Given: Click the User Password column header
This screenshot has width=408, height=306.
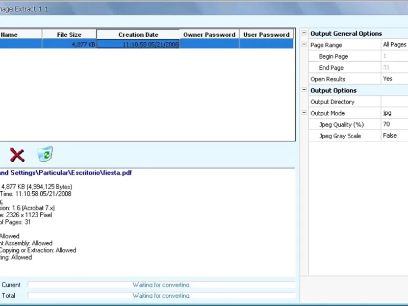Looking at the screenshot, I should (266, 34).
